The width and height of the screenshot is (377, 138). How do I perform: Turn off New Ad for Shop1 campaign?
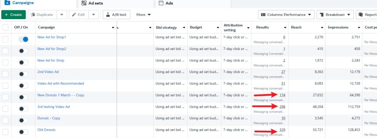[23, 39]
